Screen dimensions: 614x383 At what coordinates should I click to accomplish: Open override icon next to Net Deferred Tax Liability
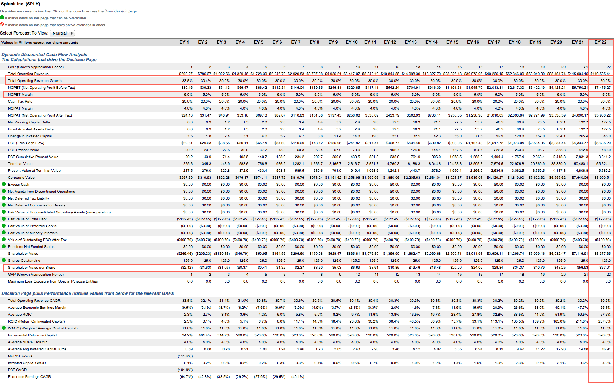point(4,198)
